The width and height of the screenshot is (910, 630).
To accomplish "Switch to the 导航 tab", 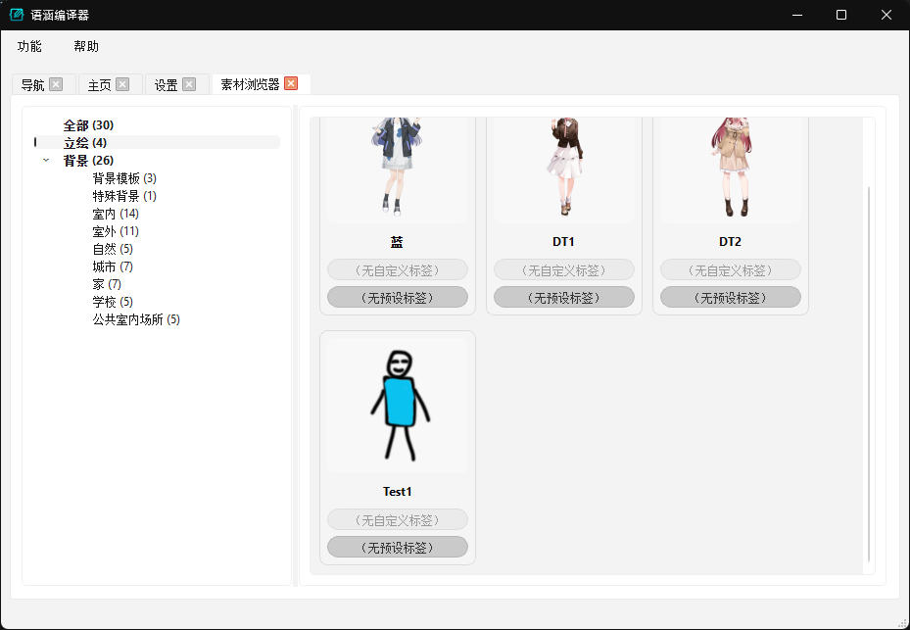I will click(x=32, y=85).
